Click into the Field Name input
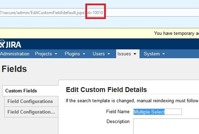199x134 pixels. click(158, 112)
